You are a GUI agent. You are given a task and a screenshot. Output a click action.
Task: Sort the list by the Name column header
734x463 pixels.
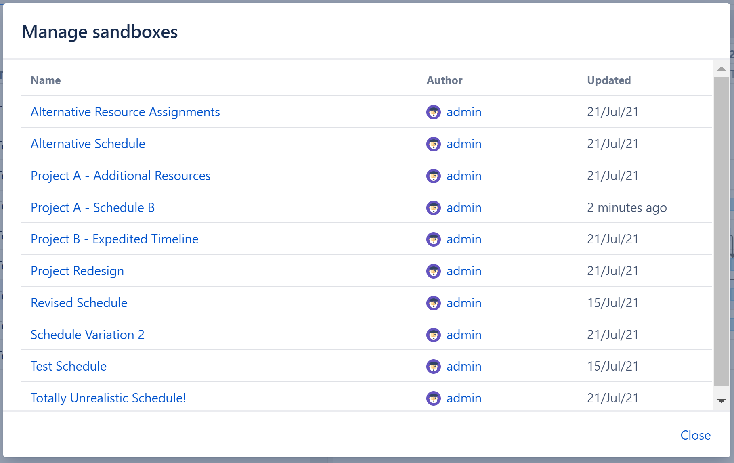[x=45, y=80]
